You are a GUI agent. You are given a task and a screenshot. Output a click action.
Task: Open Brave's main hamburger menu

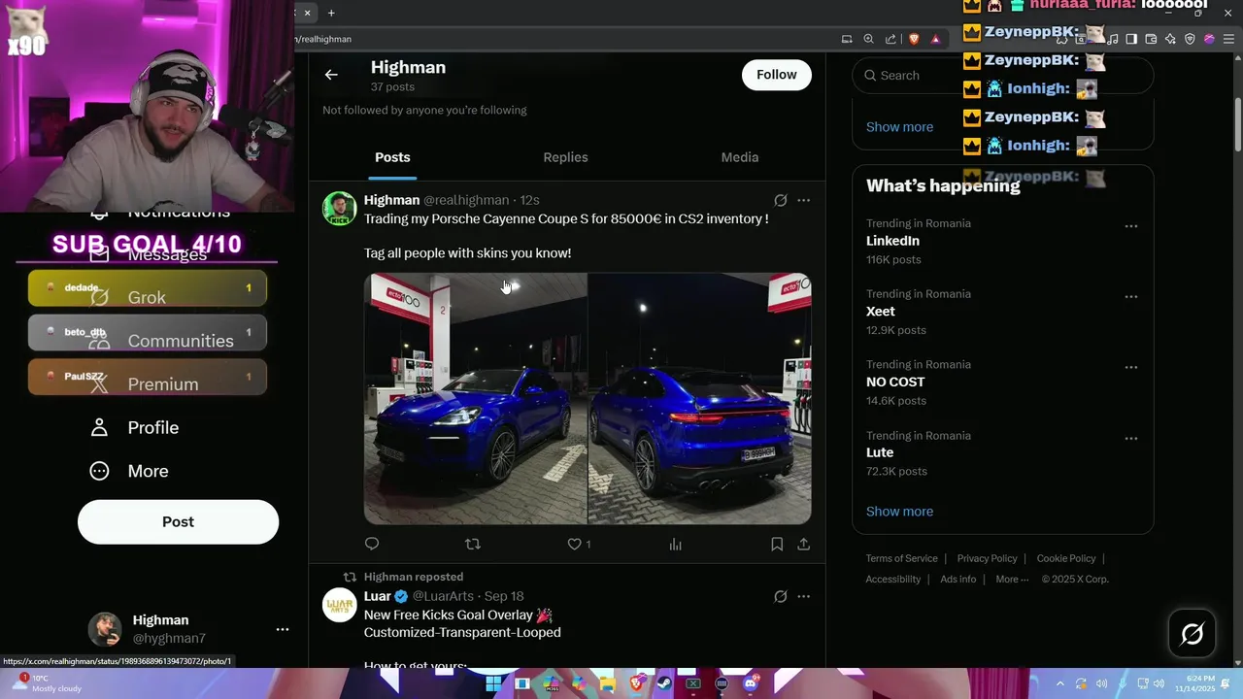pos(1229,39)
